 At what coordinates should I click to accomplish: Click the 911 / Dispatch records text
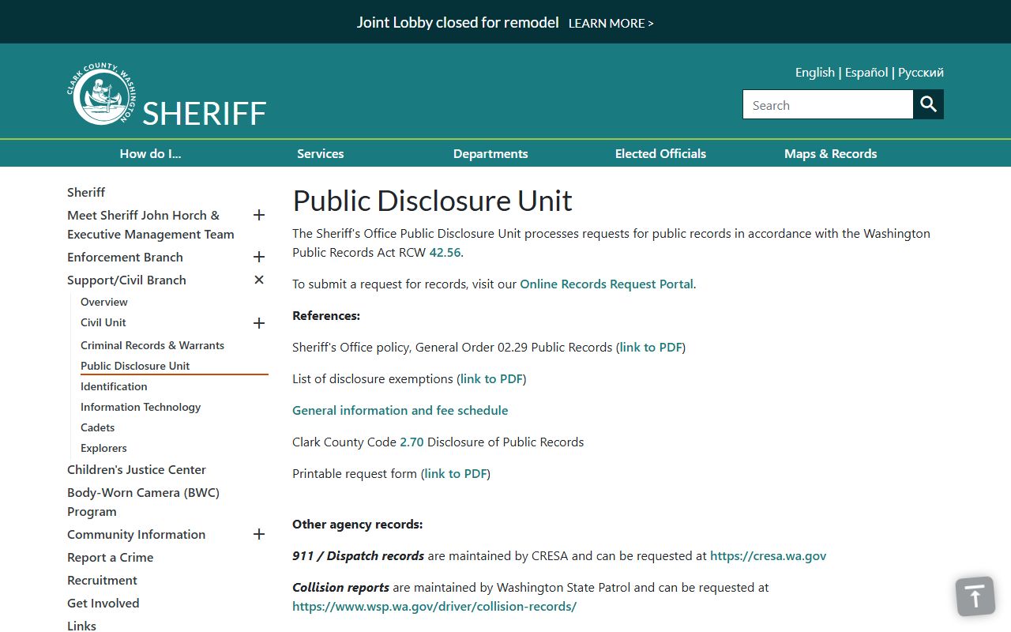(358, 555)
